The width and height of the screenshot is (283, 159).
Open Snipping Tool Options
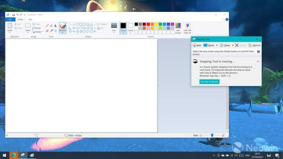[x=254, y=45]
